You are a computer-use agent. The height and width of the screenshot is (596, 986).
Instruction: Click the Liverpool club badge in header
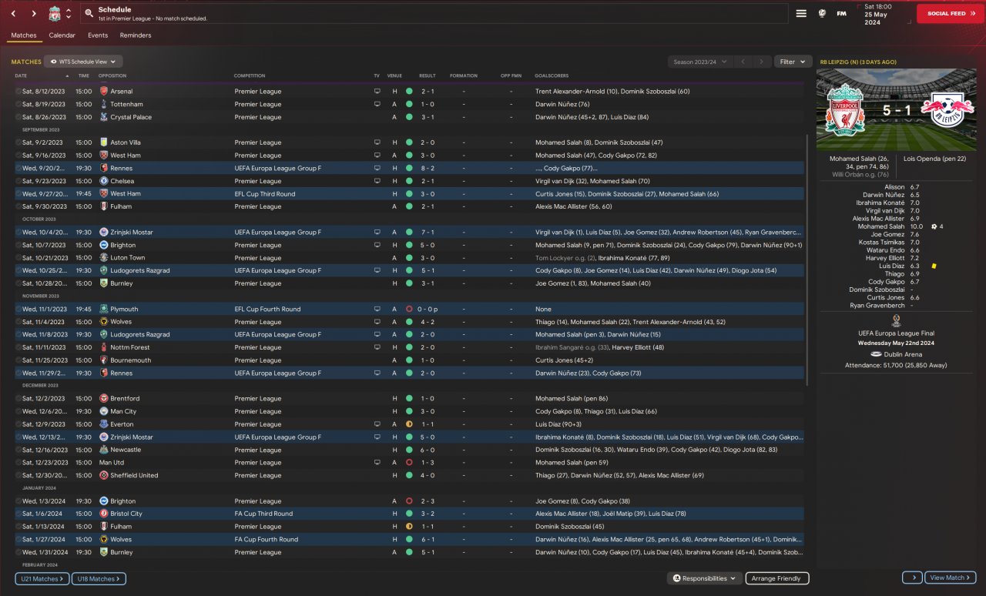[x=55, y=14]
